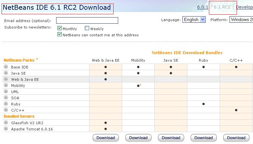Click the 'C/C++' column header

click(236, 60)
